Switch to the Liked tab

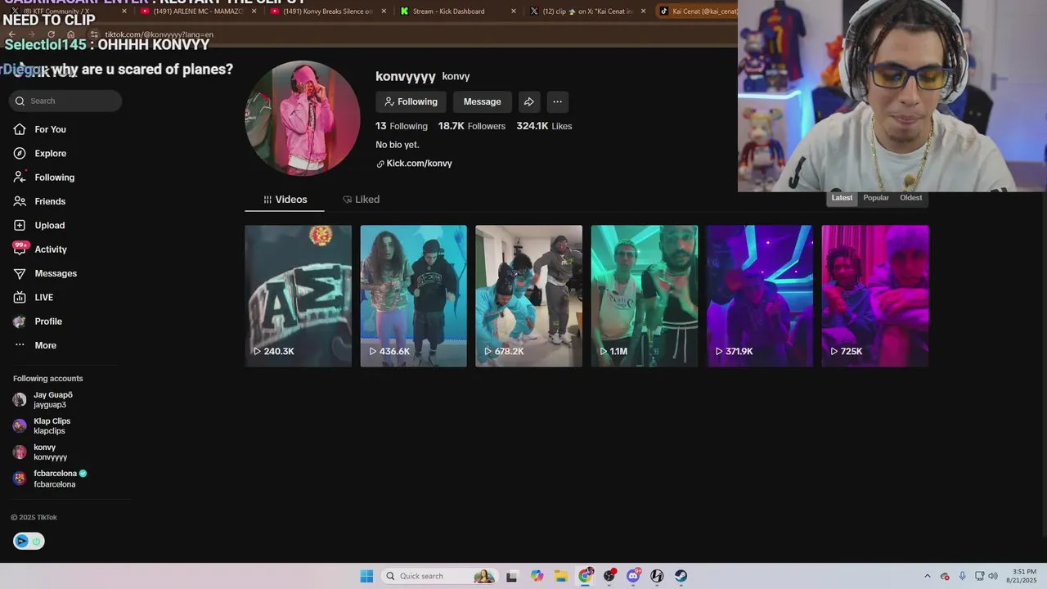pyautogui.click(x=361, y=200)
